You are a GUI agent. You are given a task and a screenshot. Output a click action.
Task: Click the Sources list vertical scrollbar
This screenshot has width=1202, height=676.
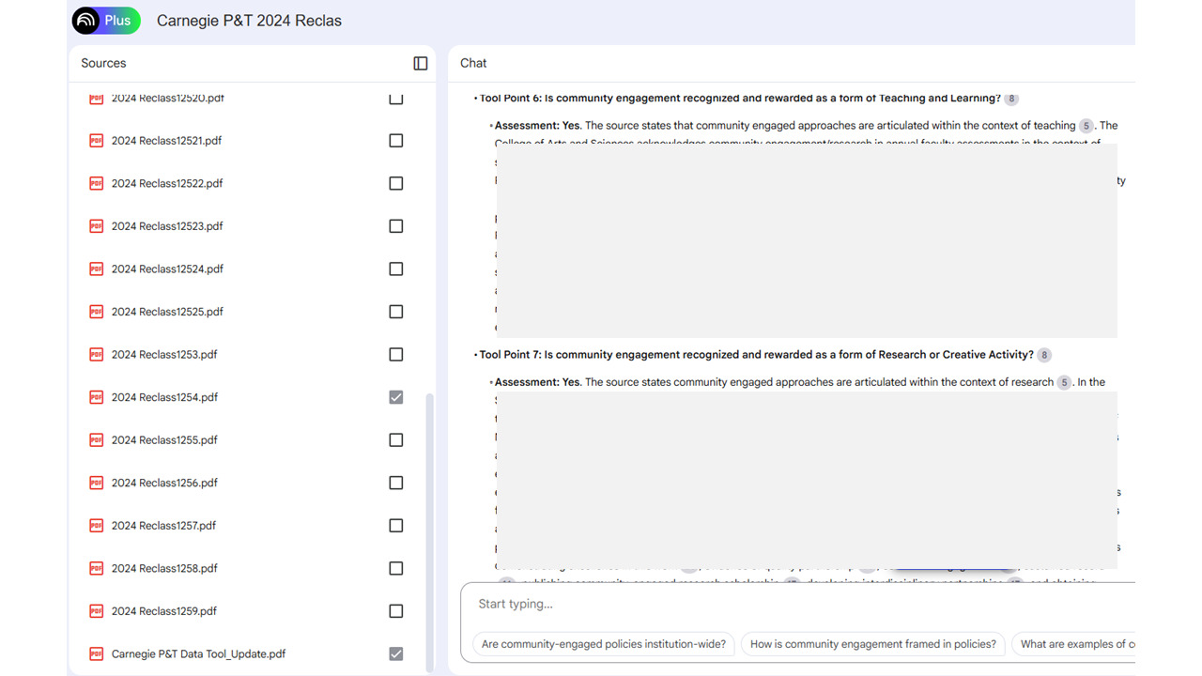[430, 526]
